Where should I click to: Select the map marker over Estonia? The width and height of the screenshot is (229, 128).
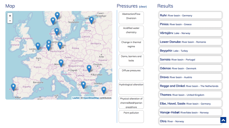pos(92,20)
